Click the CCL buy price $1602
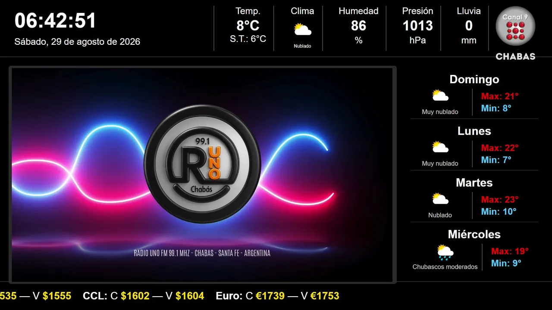The height and width of the screenshot is (310, 552). coord(135,296)
